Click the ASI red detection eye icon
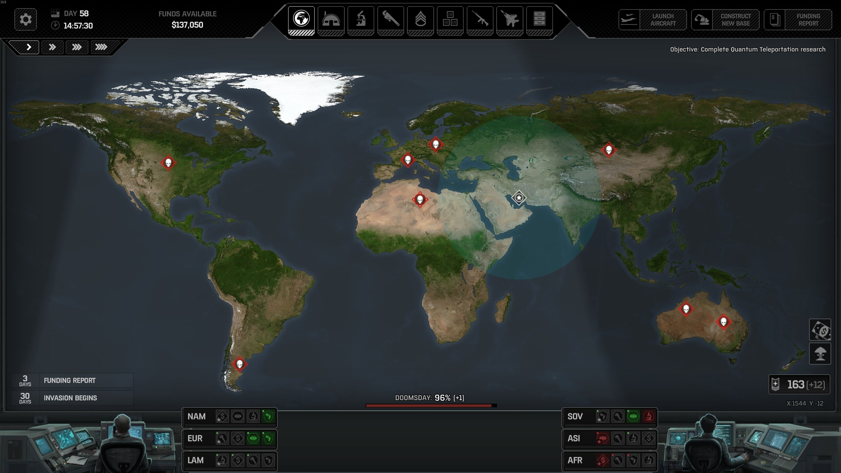The width and height of the screenshot is (841, 473). [x=602, y=438]
